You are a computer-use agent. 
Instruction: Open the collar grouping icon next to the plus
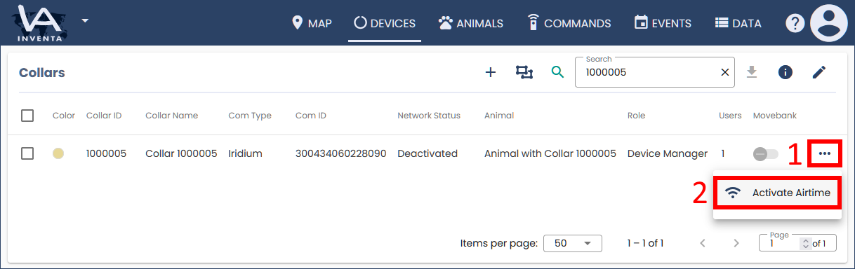[x=524, y=72]
